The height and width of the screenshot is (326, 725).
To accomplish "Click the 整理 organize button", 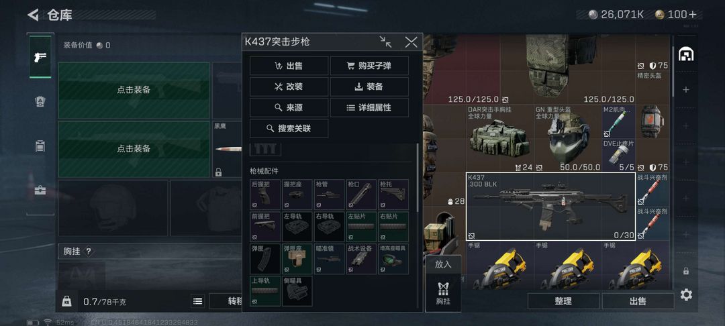I will pos(563,301).
